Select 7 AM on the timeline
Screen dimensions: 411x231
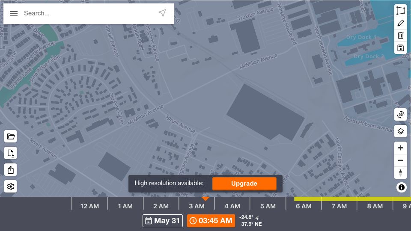coord(339,206)
